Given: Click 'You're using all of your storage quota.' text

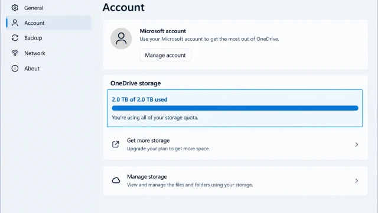Looking at the screenshot, I should [155, 118].
